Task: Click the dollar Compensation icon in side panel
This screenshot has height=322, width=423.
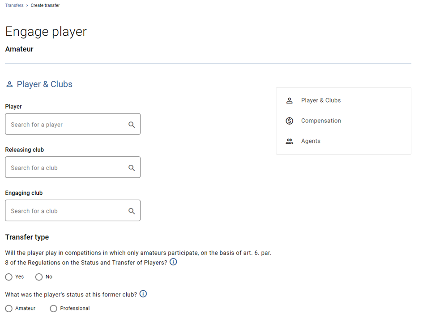Action: point(289,121)
